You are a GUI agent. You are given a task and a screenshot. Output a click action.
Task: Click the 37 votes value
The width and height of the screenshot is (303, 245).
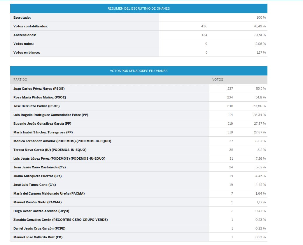click(x=231, y=141)
